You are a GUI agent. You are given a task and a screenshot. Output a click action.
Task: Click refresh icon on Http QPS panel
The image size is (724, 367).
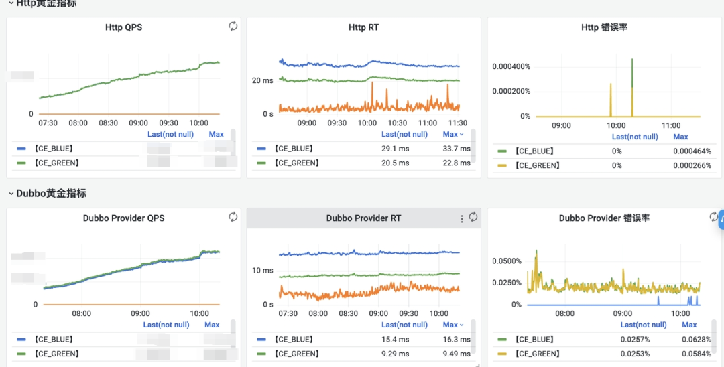pyautogui.click(x=233, y=26)
